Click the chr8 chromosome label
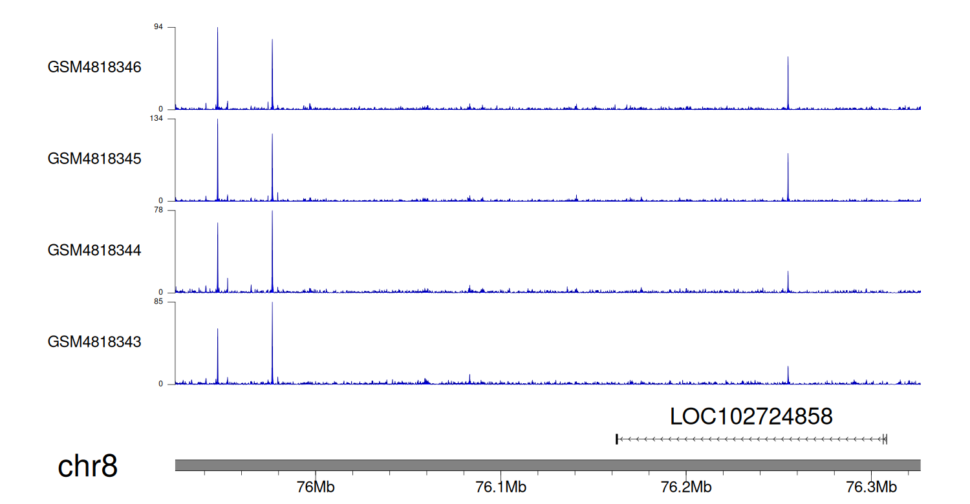970x504 pixels. tap(88, 467)
